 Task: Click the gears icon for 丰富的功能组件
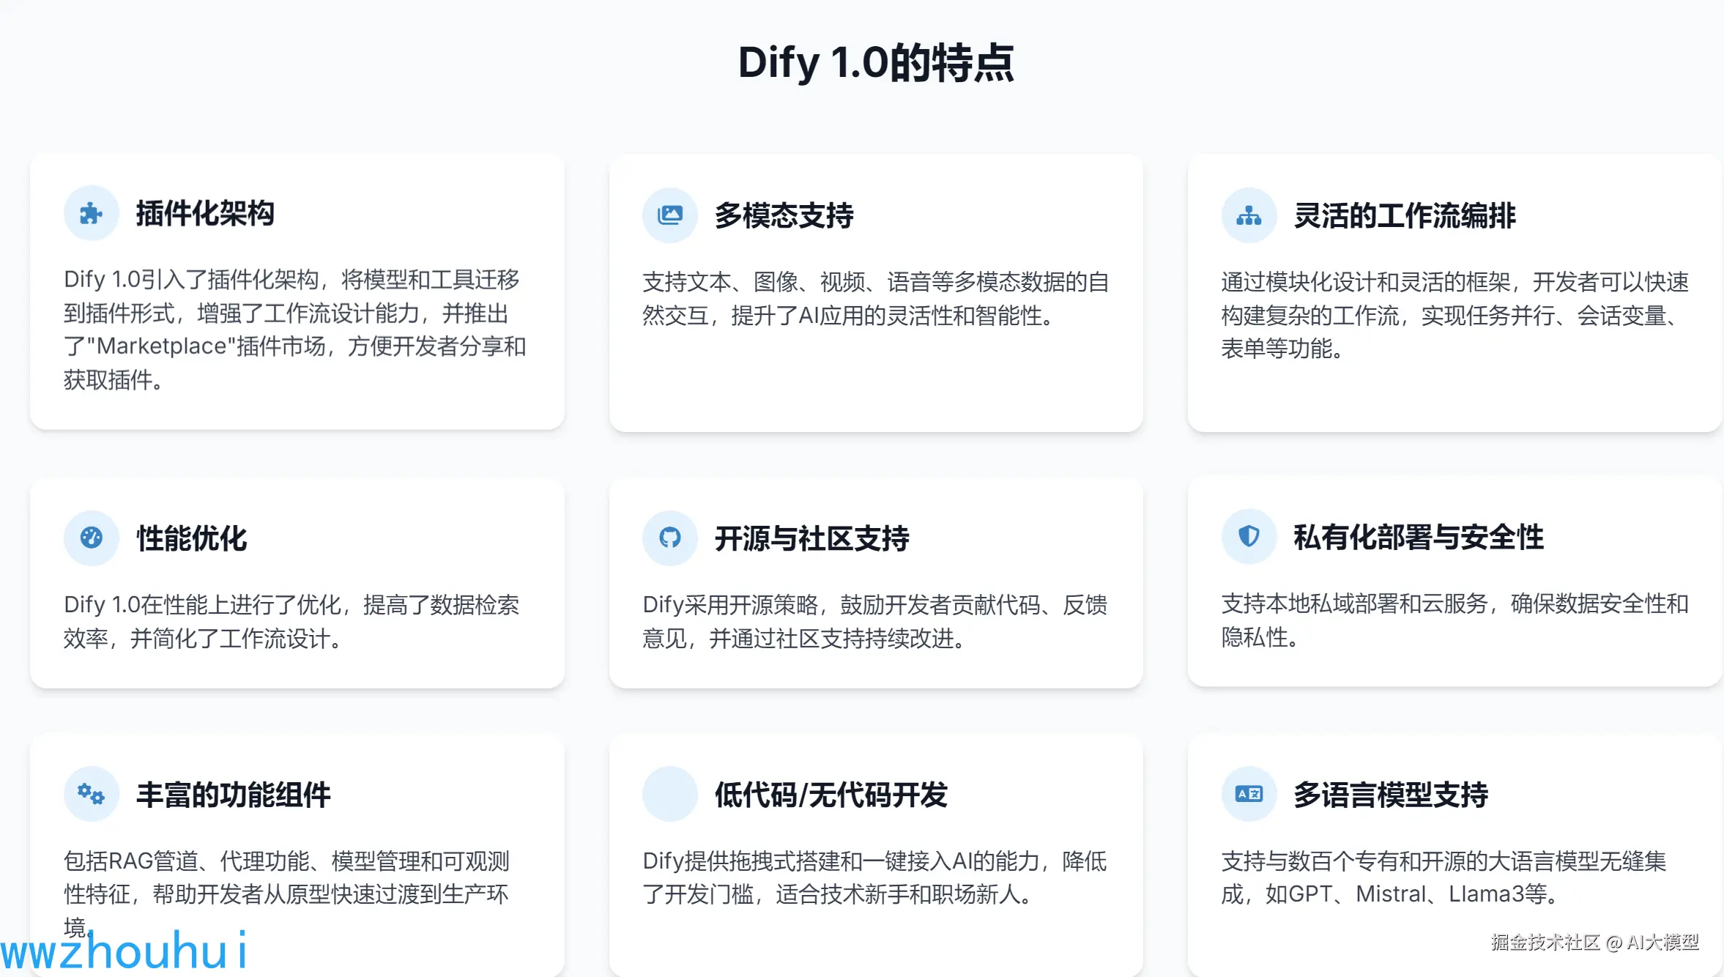[x=92, y=793]
